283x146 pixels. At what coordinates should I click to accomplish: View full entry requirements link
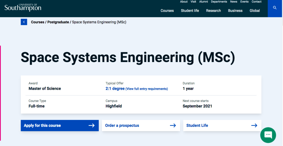pos(146,89)
